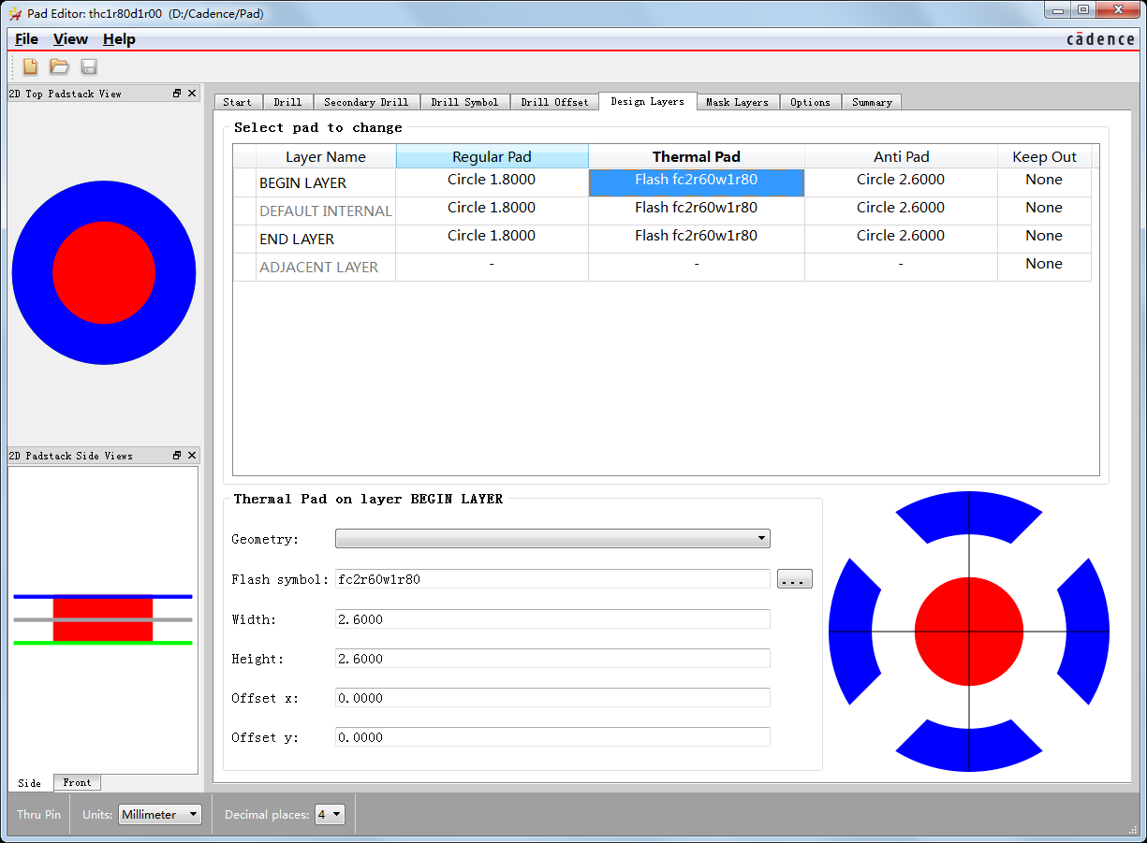Click the Width input field

552,619
